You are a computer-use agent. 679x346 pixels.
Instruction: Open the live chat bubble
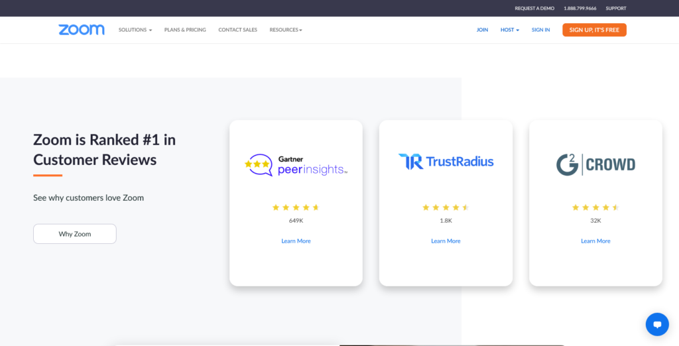(x=657, y=324)
